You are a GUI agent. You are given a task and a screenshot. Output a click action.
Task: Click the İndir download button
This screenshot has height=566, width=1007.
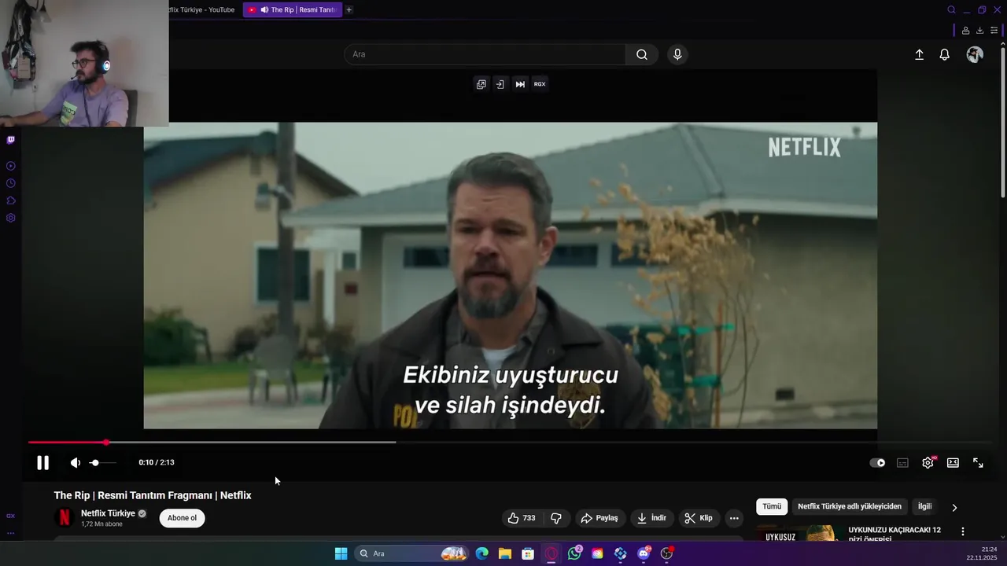pyautogui.click(x=651, y=518)
